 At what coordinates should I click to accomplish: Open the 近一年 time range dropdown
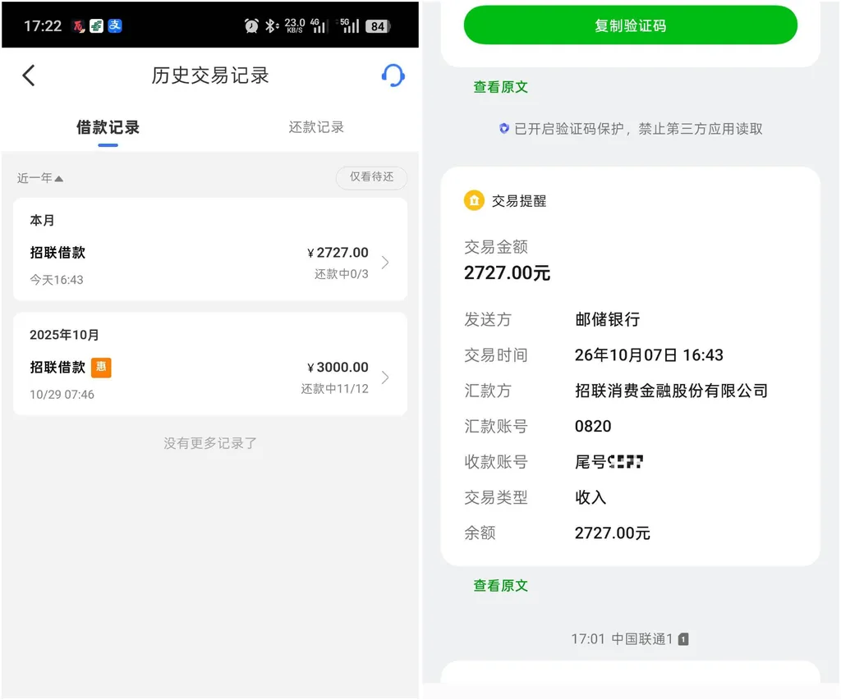tap(40, 178)
